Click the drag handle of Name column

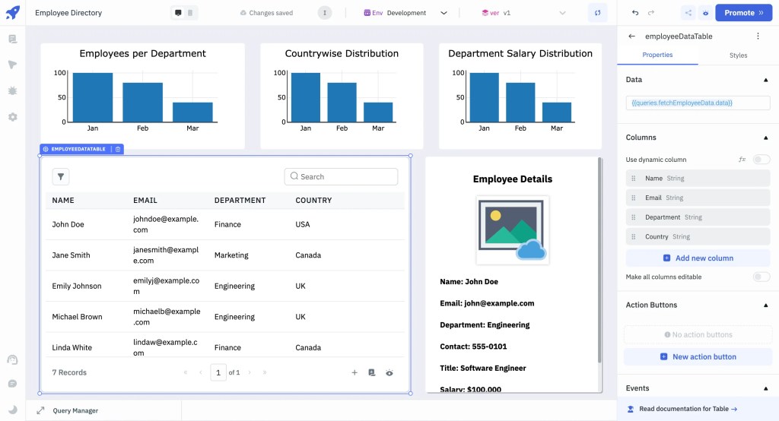tap(634, 179)
